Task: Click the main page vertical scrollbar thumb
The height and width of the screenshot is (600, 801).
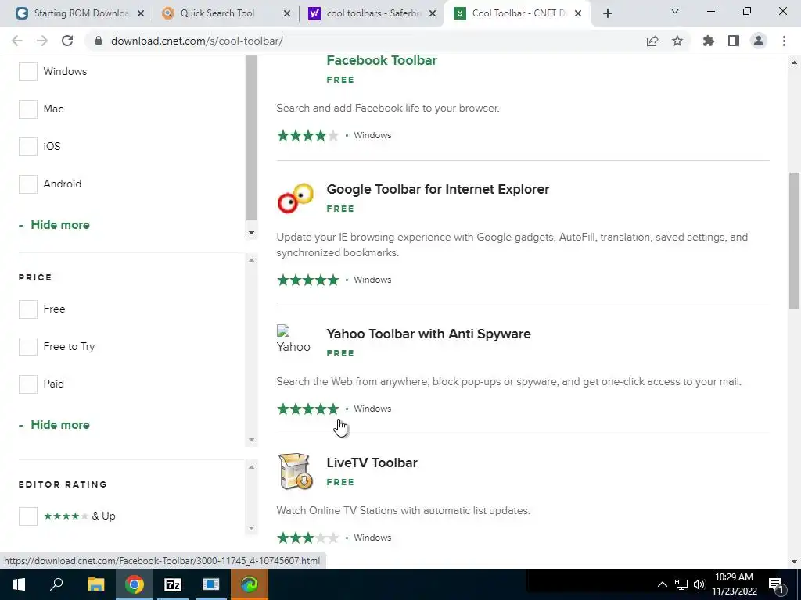Action: click(794, 241)
